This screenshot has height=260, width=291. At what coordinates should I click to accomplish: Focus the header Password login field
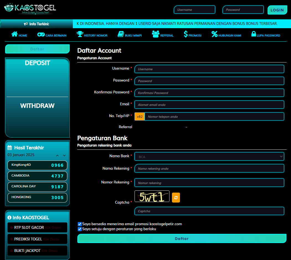(x=243, y=10)
